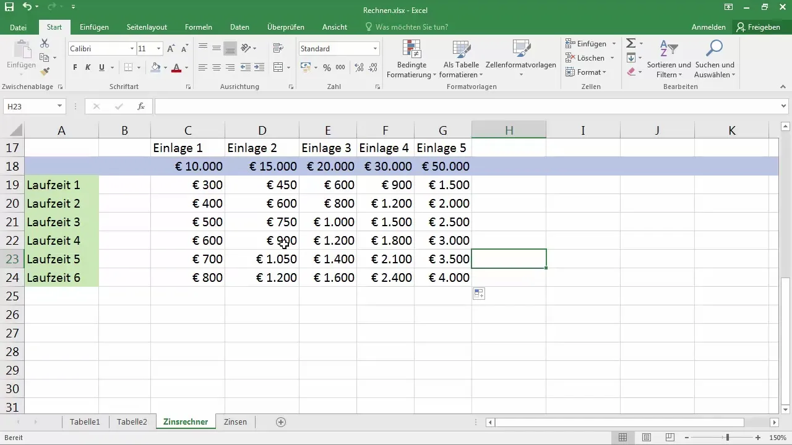The image size is (792, 445).
Task: Open Sortieren und Filtern menu
Action: coord(669,59)
